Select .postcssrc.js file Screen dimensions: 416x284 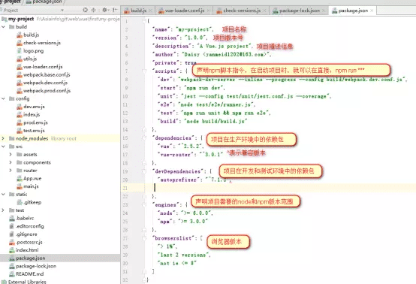click(26, 242)
